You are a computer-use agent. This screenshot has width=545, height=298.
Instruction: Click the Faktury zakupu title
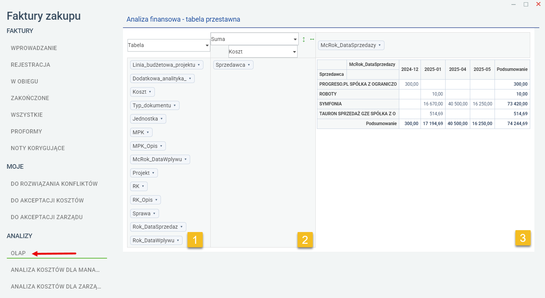point(44,16)
